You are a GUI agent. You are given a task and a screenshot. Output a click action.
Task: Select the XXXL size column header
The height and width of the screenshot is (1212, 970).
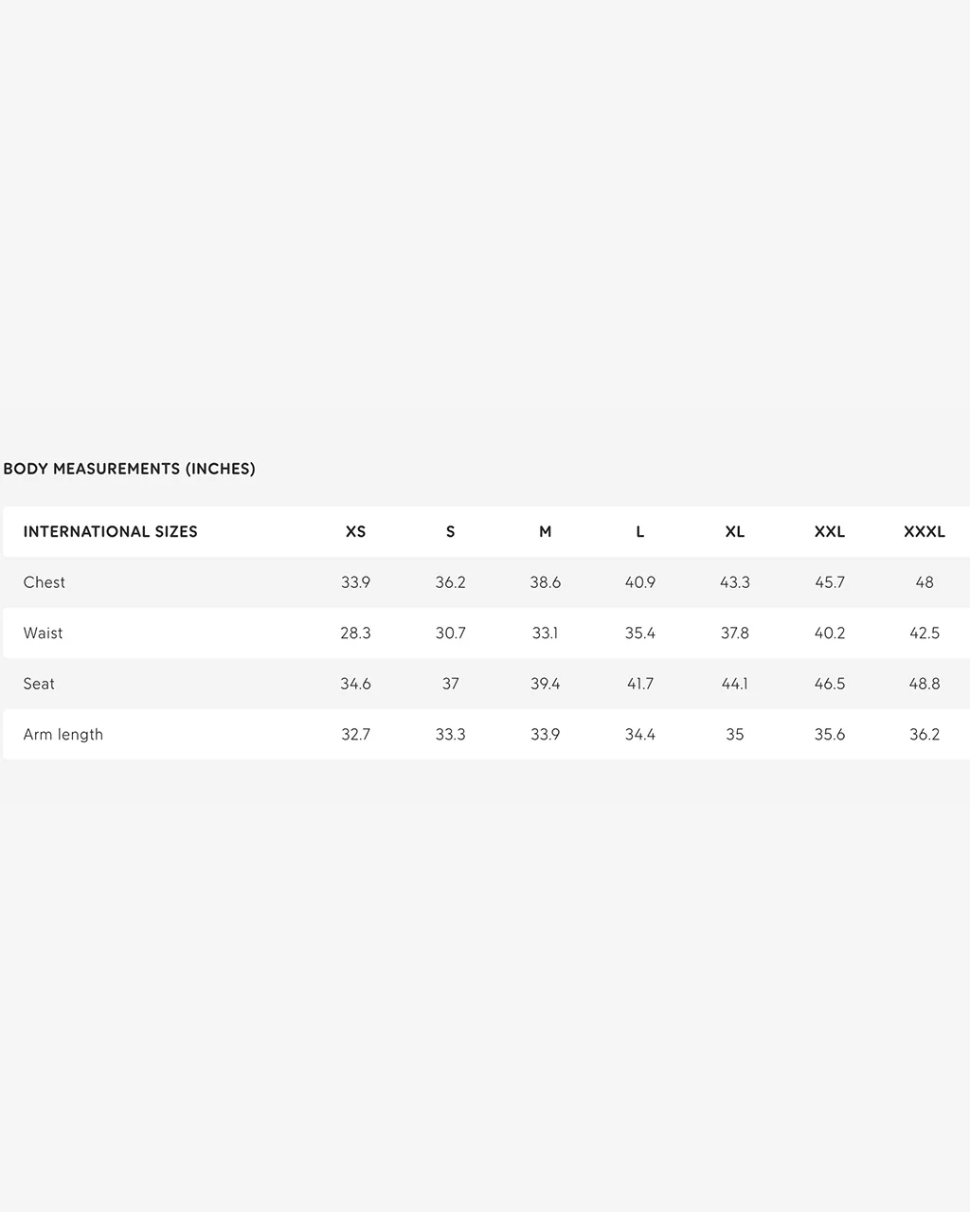click(x=925, y=531)
